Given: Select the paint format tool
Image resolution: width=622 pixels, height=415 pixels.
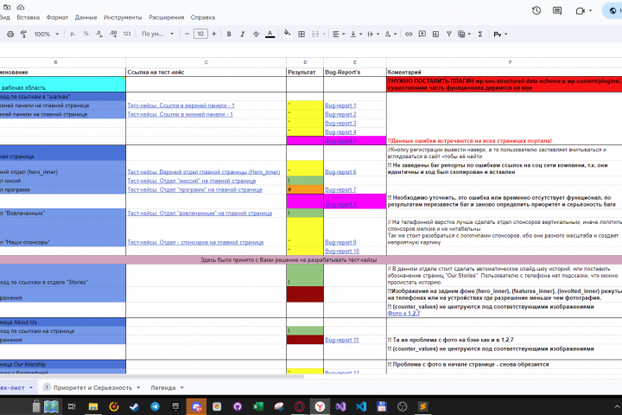Looking at the screenshot, I should click(24, 35).
